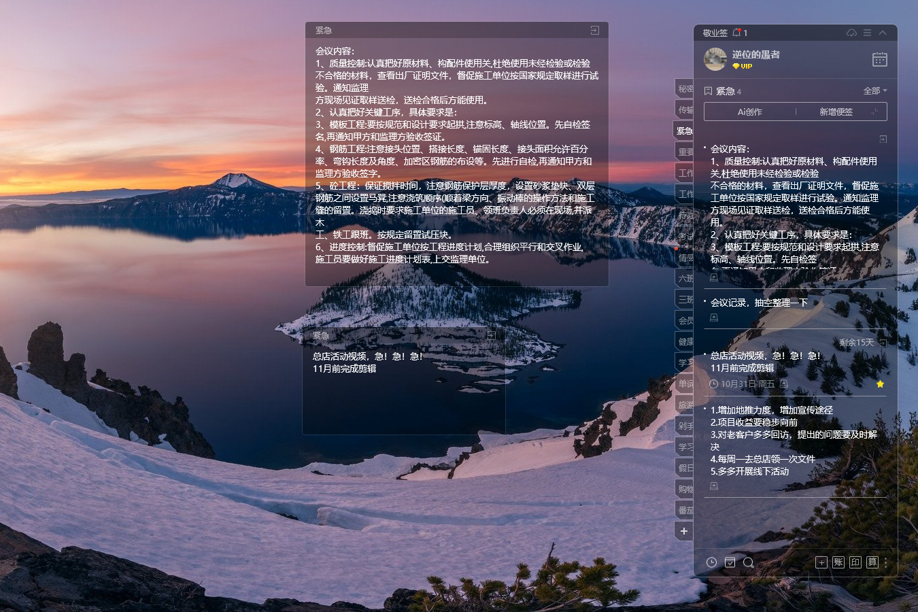Click the 印 print tool icon
This screenshot has height=612, width=918.
(x=855, y=562)
